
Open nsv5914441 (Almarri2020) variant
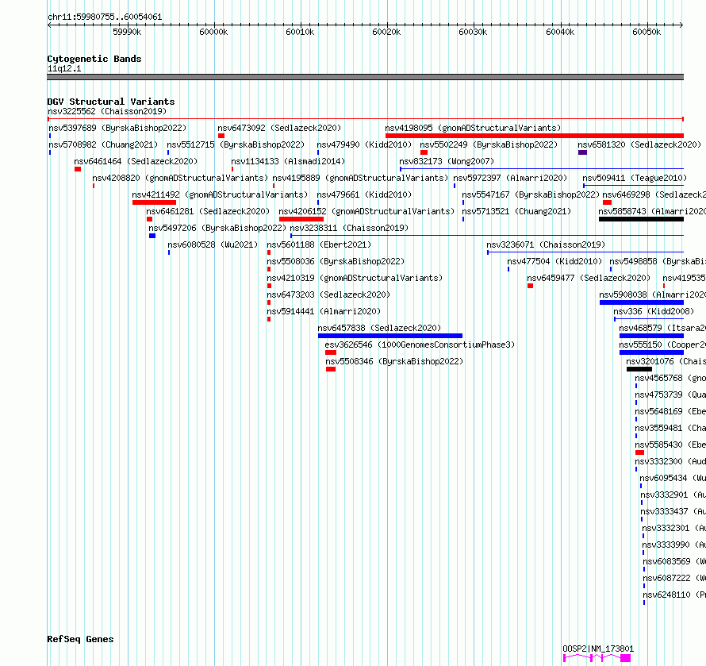point(324,311)
